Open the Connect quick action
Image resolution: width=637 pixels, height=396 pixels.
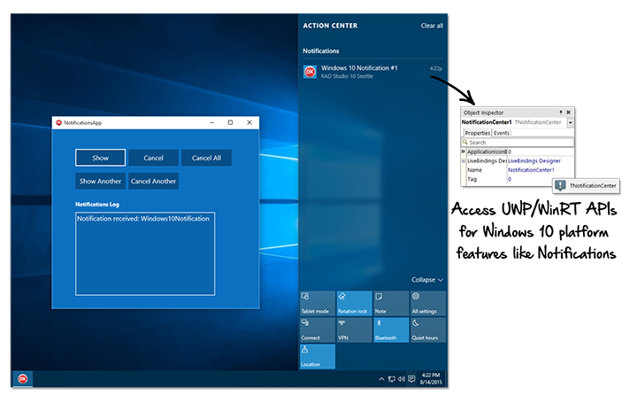pyautogui.click(x=318, y=330)
